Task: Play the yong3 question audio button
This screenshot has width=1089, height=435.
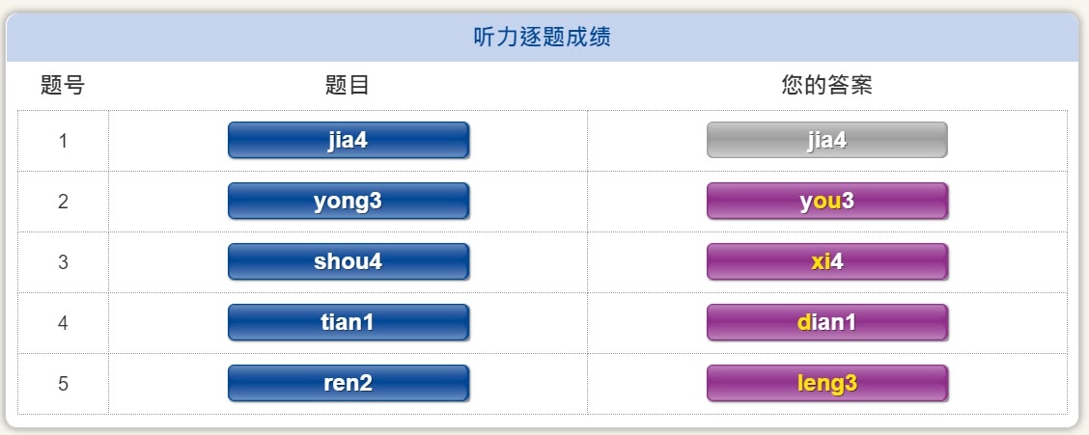Action: (x=349, y=202)
